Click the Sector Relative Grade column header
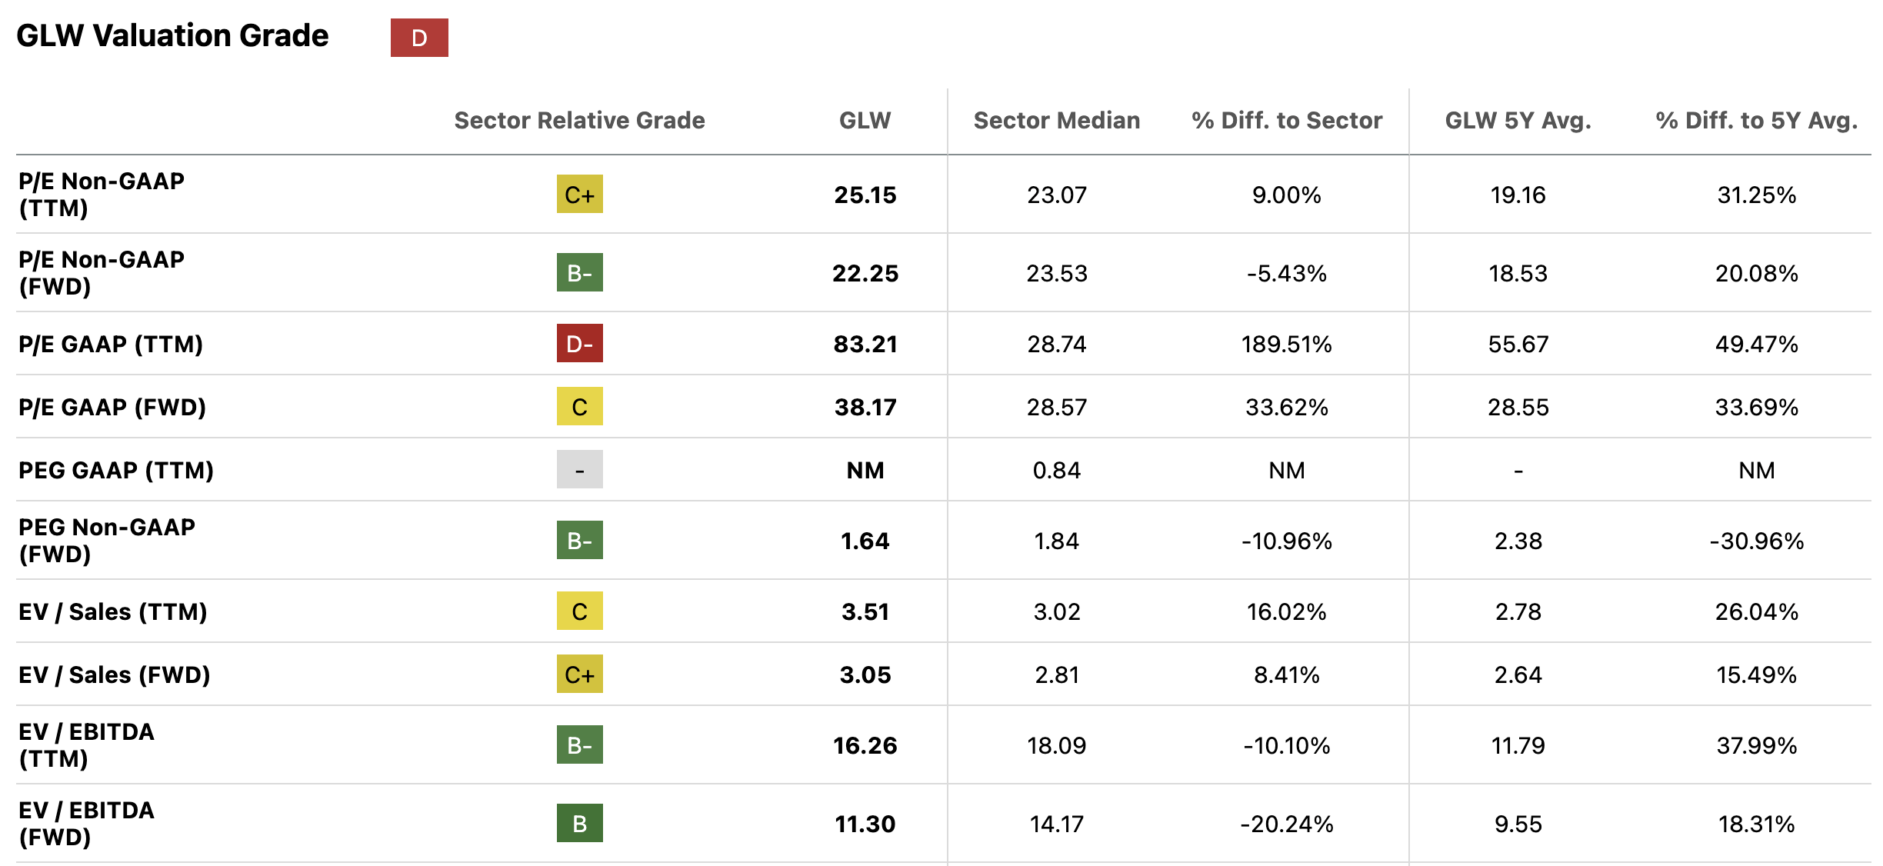Viewport: 1883px width, 866px height. click(579, 121)
